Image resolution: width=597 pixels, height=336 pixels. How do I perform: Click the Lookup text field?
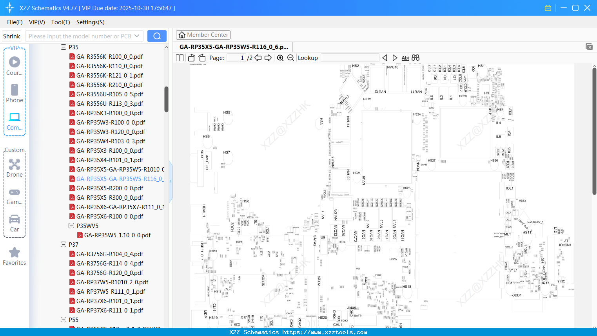click(350, 58)
